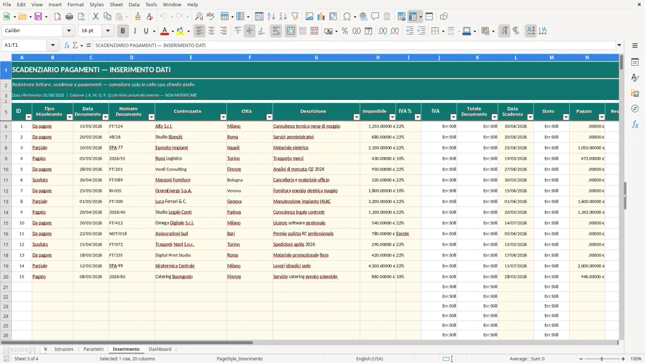Open the Data menu
Viewport: 645px width, 363px height.
pos(134,4)
